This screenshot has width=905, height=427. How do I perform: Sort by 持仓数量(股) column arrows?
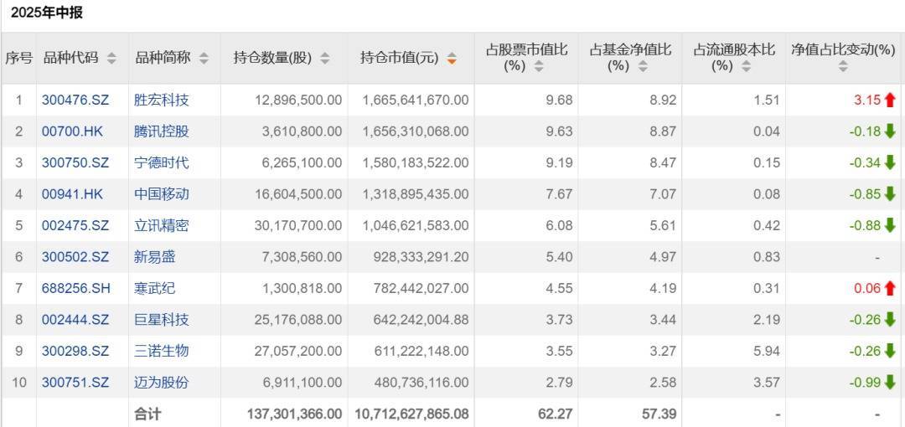(325, 58)
